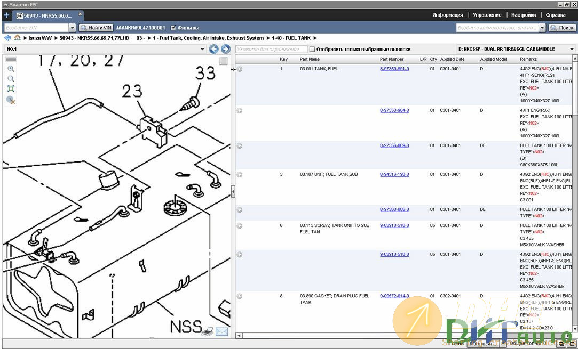
Task: Go to next illustration arrow
Action: [226, 49]
